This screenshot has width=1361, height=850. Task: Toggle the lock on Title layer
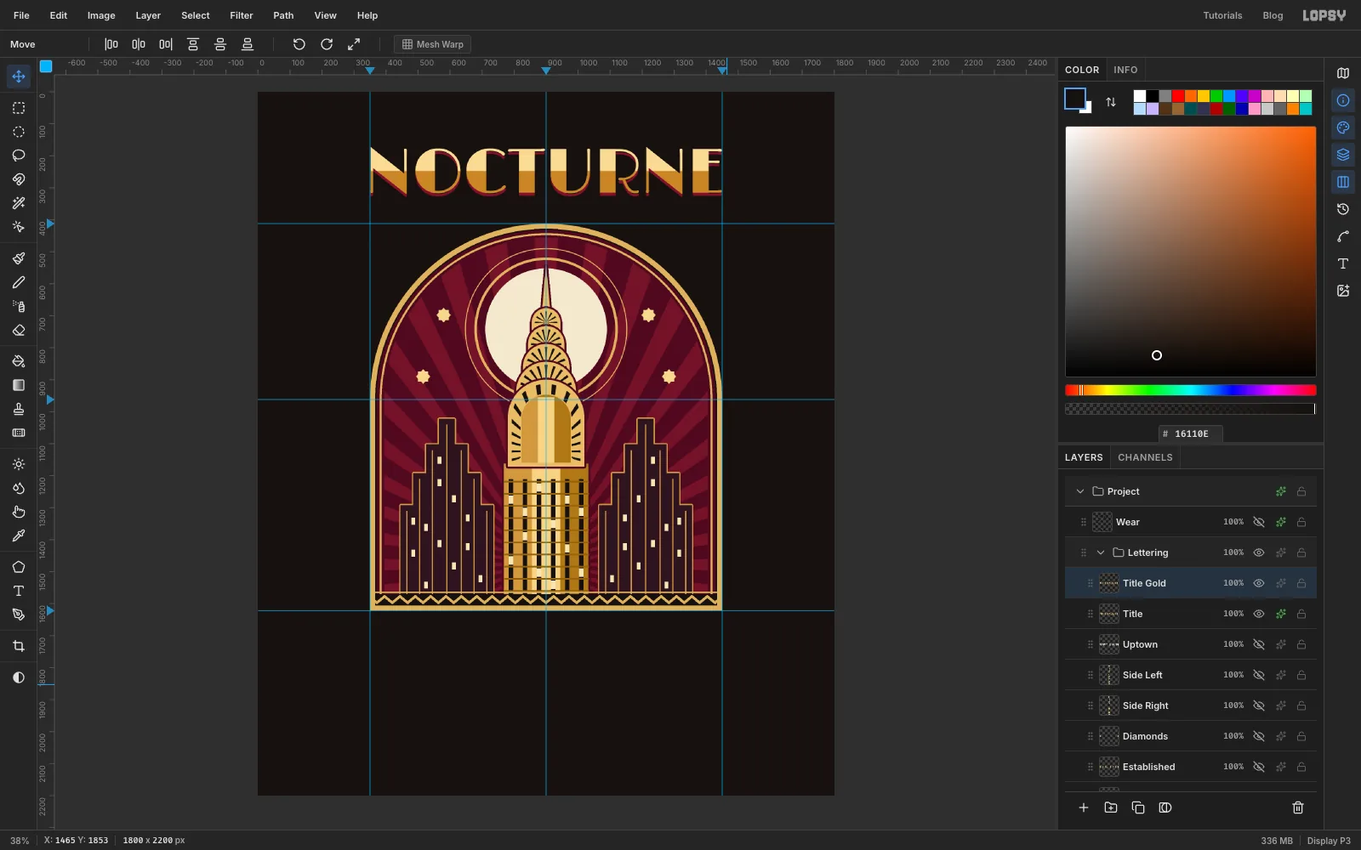coord(1301,614)
